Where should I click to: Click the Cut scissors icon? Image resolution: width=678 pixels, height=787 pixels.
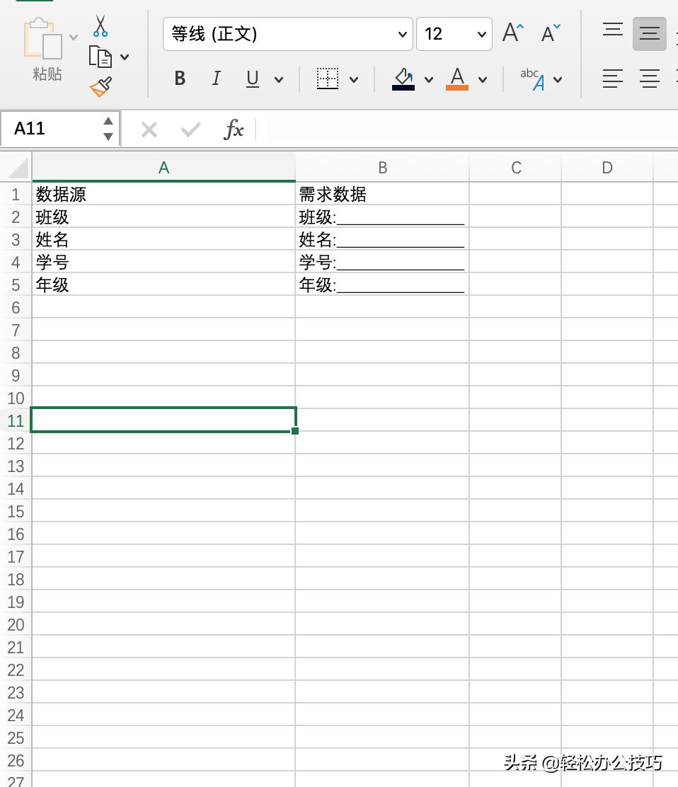100,26
